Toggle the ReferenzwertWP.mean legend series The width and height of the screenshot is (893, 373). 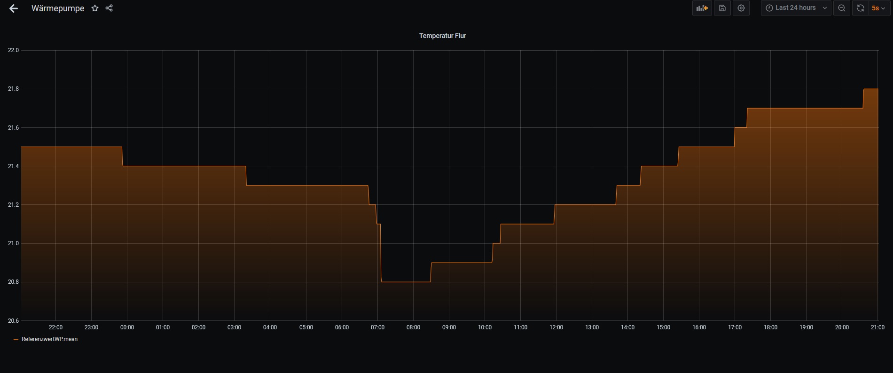click(x=49, y=339)
